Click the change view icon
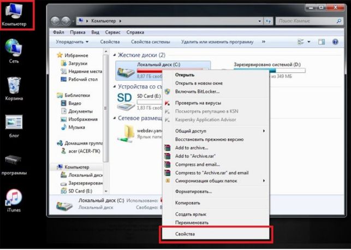This screenshot has width=351, height=250. click(x=300, y=42)
